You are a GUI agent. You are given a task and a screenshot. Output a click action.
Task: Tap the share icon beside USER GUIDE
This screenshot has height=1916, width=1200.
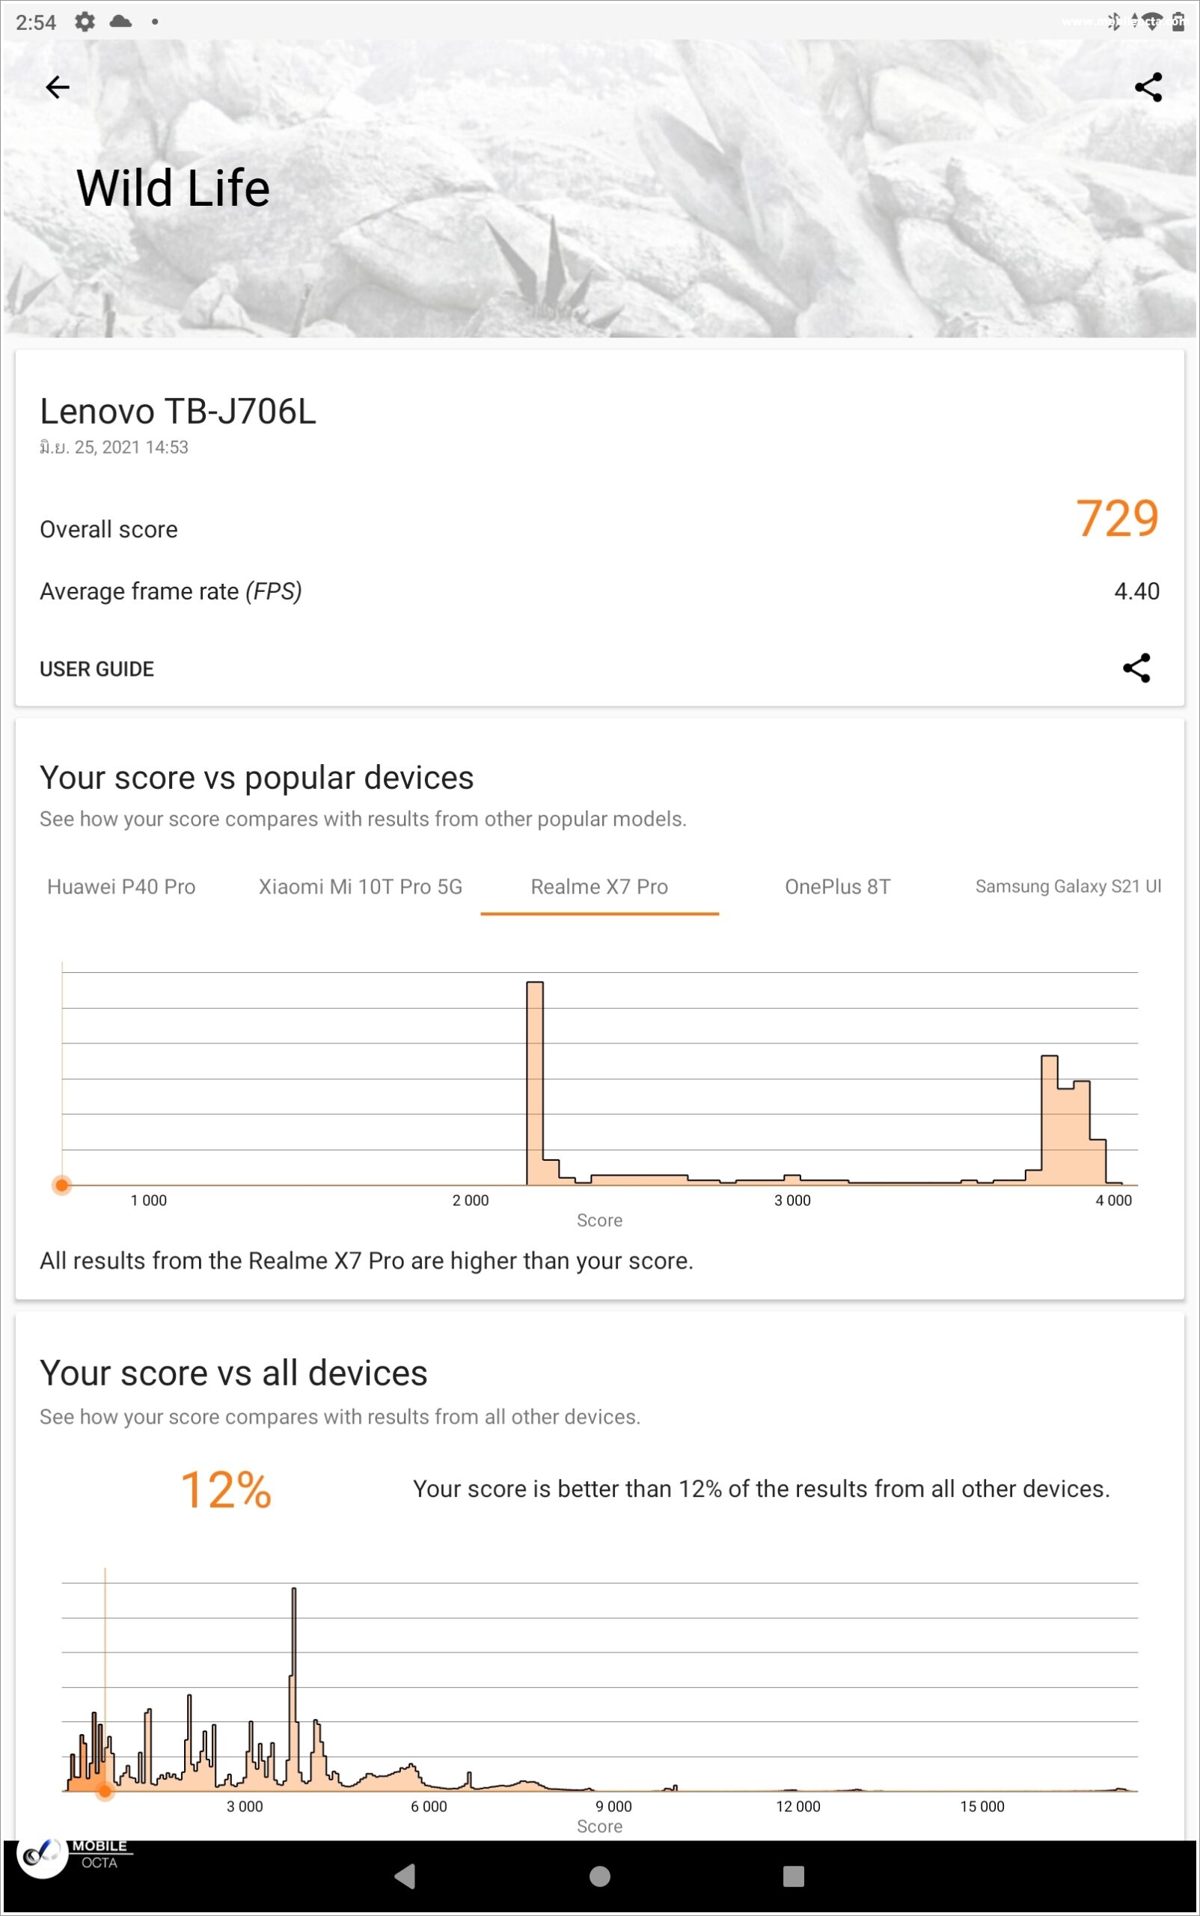tap(1136, 668)
